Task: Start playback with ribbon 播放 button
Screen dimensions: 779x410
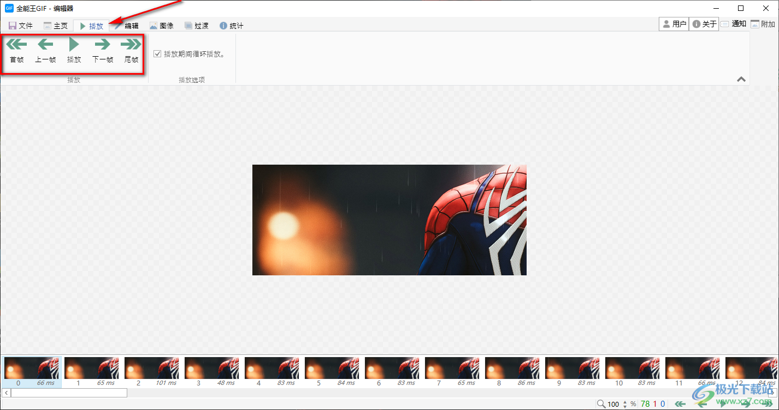Action: (x=74, y=51)
